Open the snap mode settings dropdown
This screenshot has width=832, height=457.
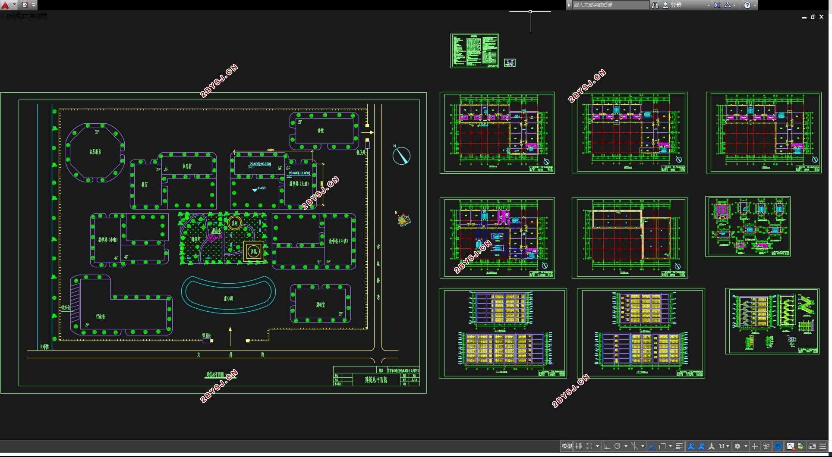click(x=597, y=446)
